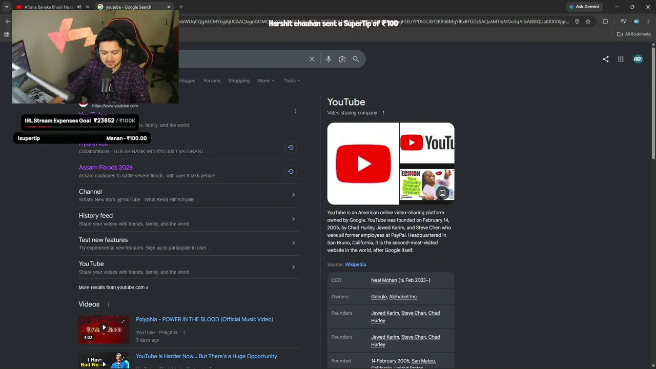The image size is (656, 369).
Task: Open the apps grid in bookmarks bar
Action: coord(7,34)
